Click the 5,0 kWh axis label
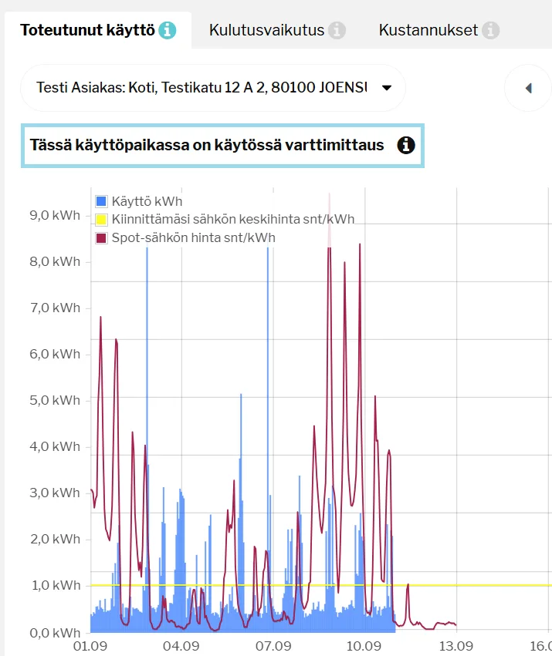The height and width of the screenshot is (656, 552). (55, 400)
